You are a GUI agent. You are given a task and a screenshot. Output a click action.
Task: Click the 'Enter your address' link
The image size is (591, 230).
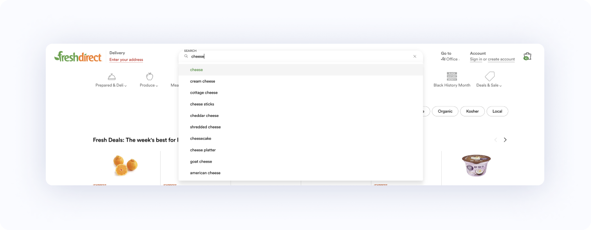click(126, 60)
